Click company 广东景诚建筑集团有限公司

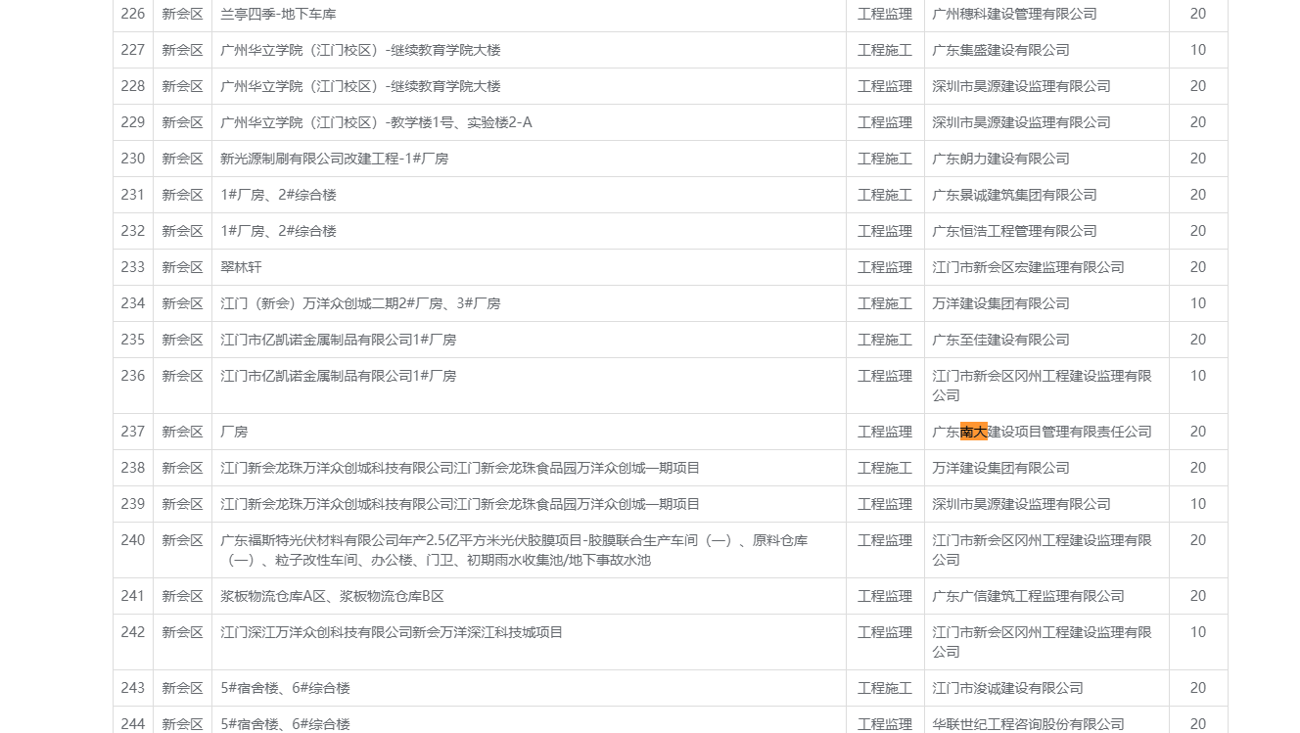(1014, 195)
